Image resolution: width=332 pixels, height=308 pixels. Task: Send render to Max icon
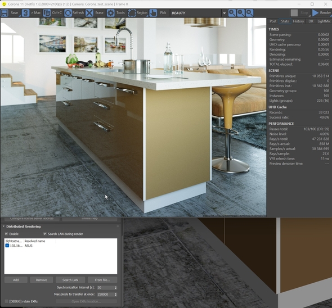coord(26,13)
